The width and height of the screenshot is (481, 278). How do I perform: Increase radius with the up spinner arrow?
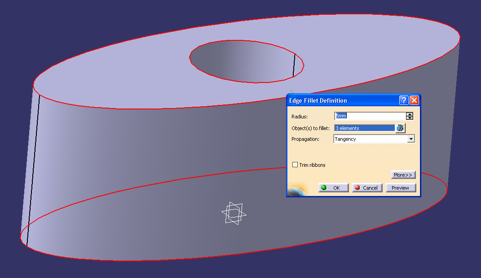pos(410,114)
